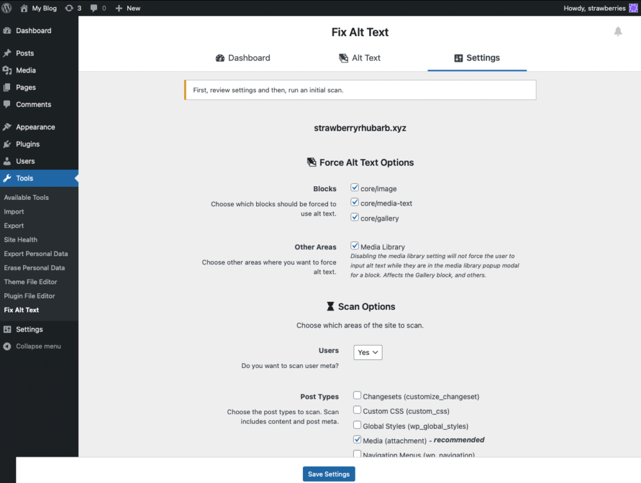Switch to the Alt Text tab

(360, 58)
